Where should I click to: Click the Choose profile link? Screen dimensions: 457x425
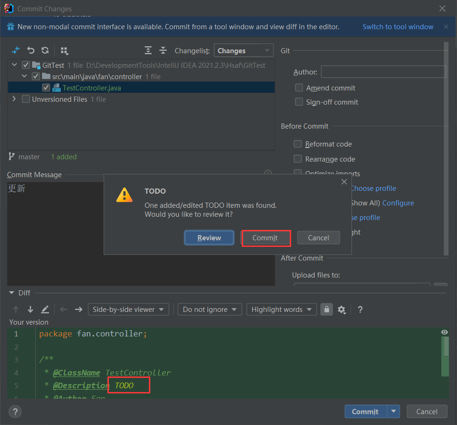coord(374,188)
